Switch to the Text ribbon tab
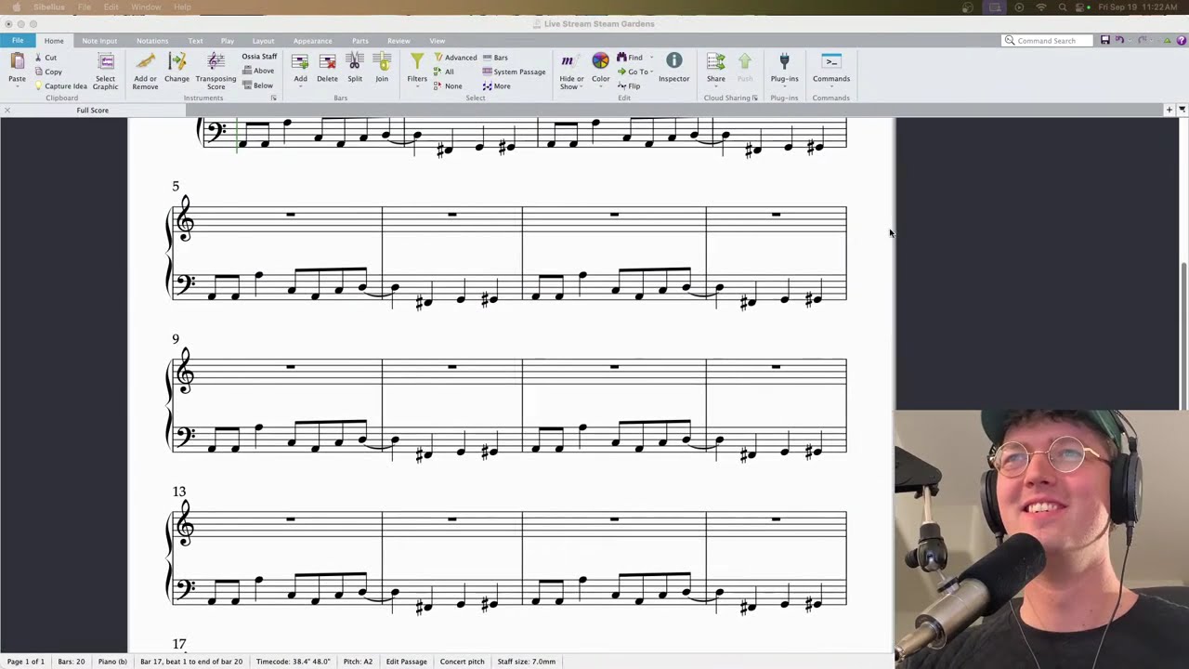This screenshot has width=1189, height=669. 195,41
